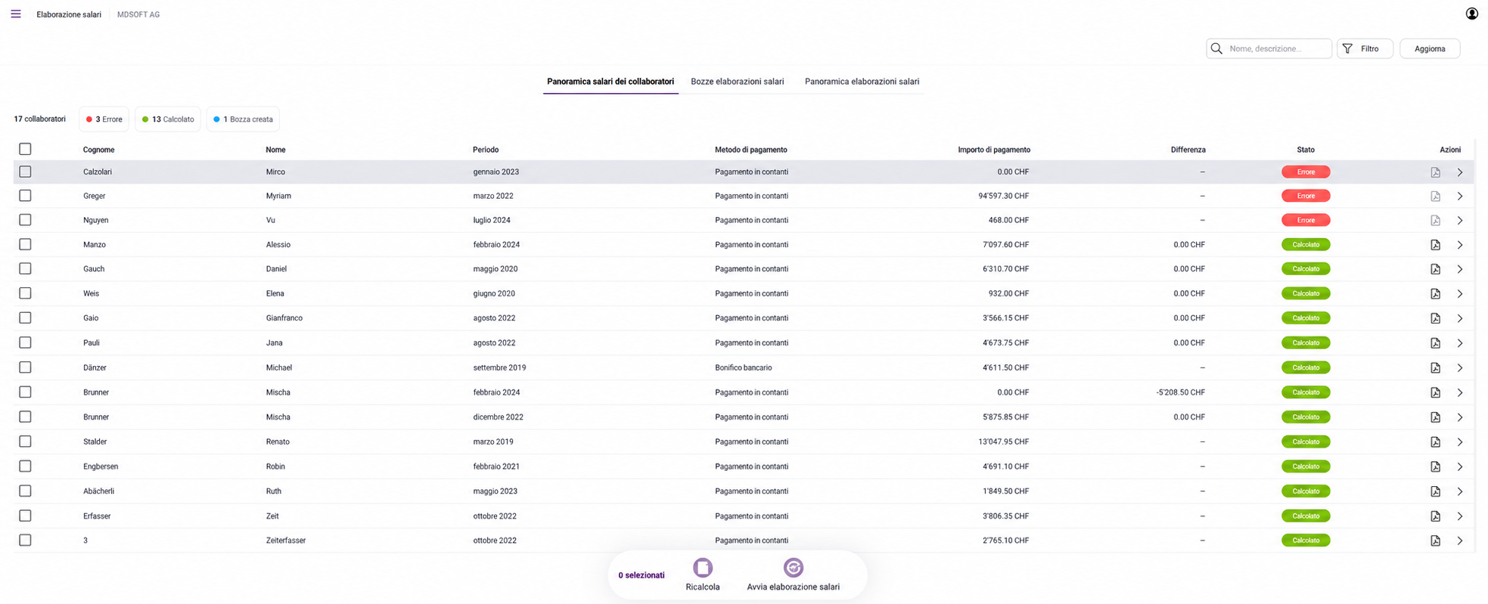Open the PDF document for Dänzer Michael
1488x604 pixels.
point(1435,368)
